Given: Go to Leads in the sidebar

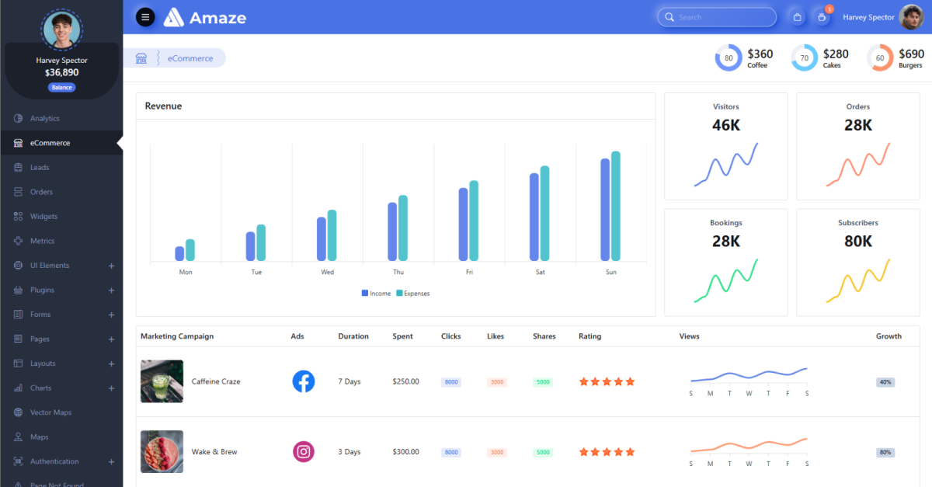Looking at the screenshot, I should 40,168.
